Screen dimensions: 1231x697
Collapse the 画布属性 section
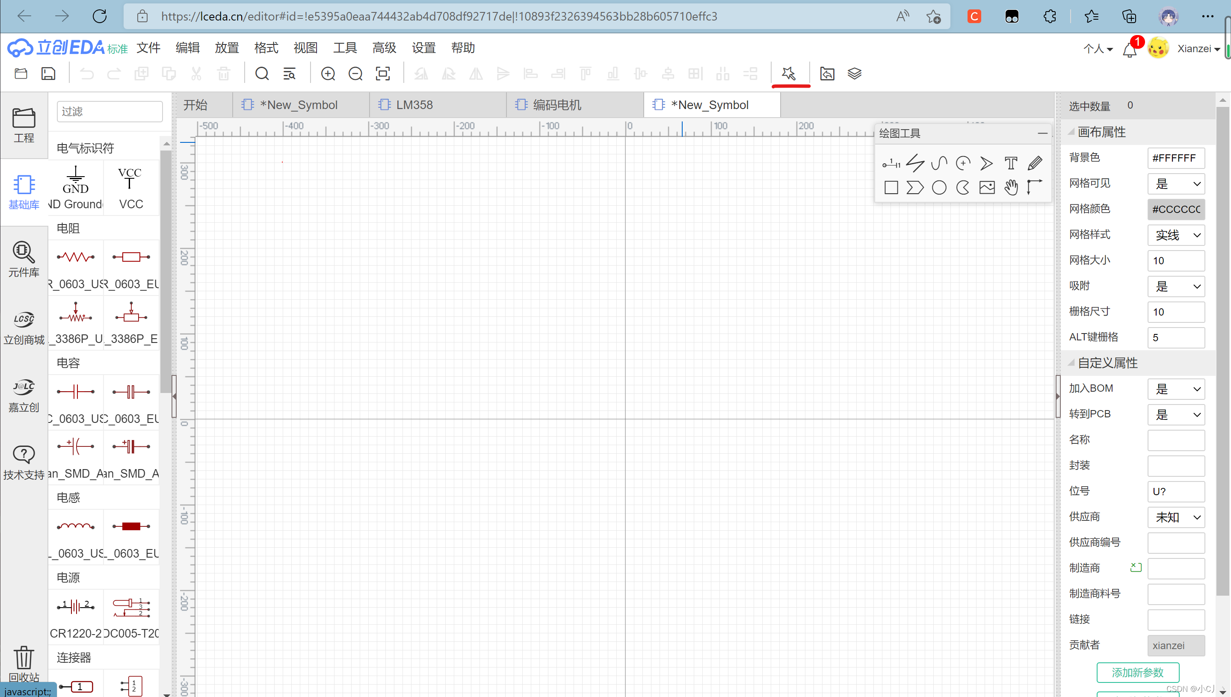1071,132
